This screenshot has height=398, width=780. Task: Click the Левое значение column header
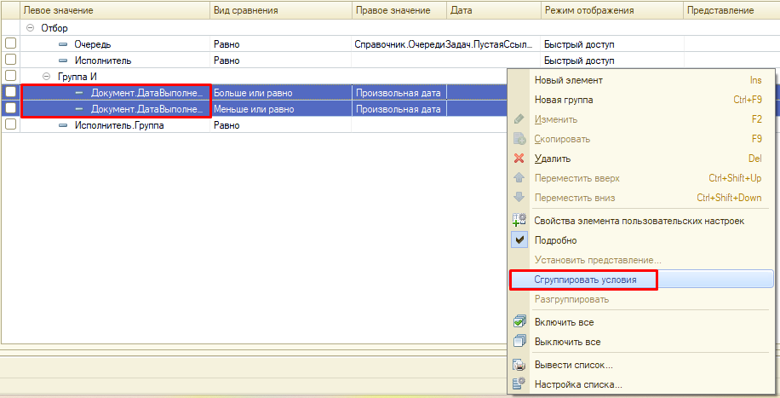tap(115, 10)
